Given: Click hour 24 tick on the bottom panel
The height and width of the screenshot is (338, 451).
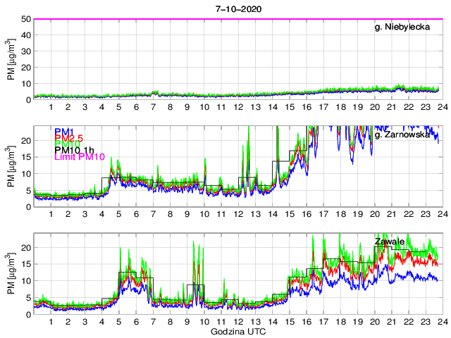Looking at the screenshot, I should (439, 323).
